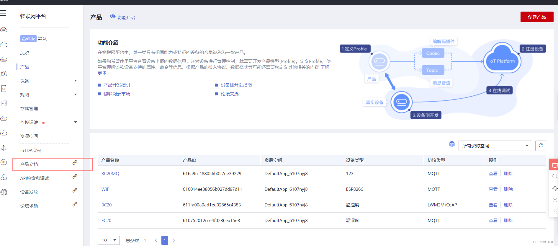This screenshot has height=246, width=558.
Task: Open external link icon beside API检索和调试
Action: click(x=75, y=176)
